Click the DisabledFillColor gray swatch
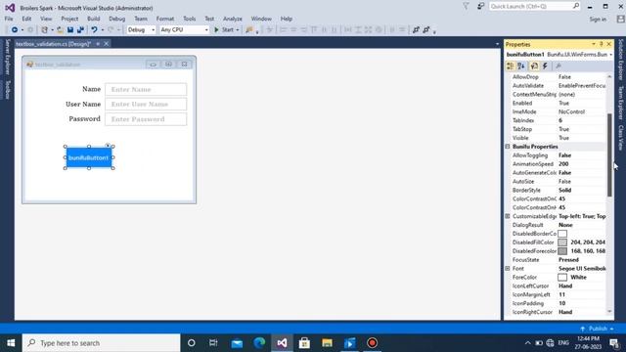 (562, 242)
